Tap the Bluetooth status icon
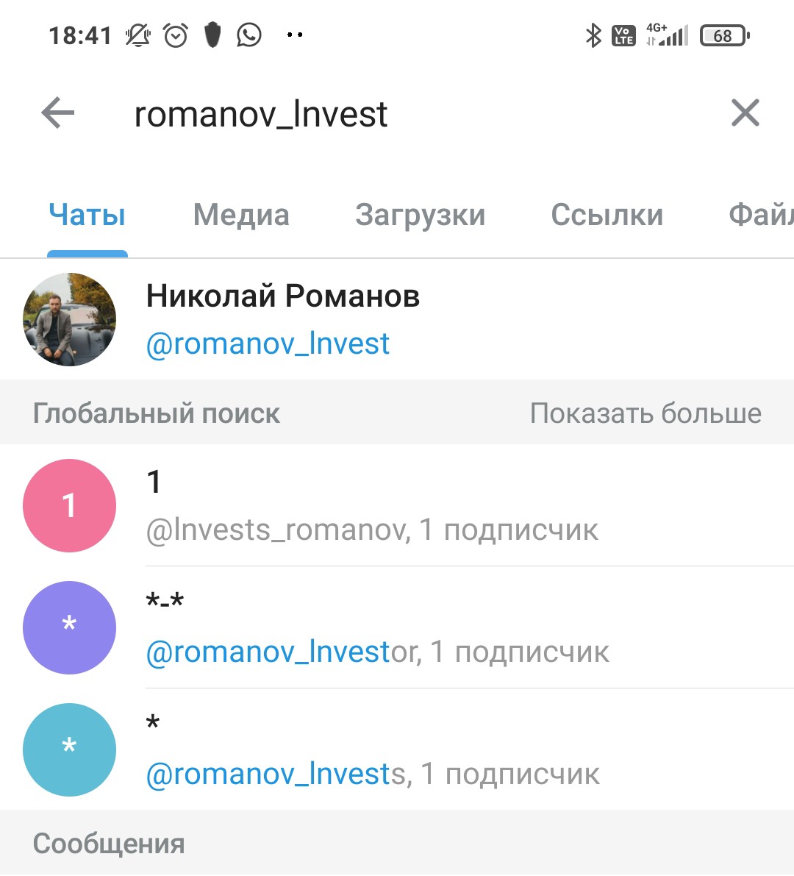Screen dimensions: 794x876 tap(593, 36)
